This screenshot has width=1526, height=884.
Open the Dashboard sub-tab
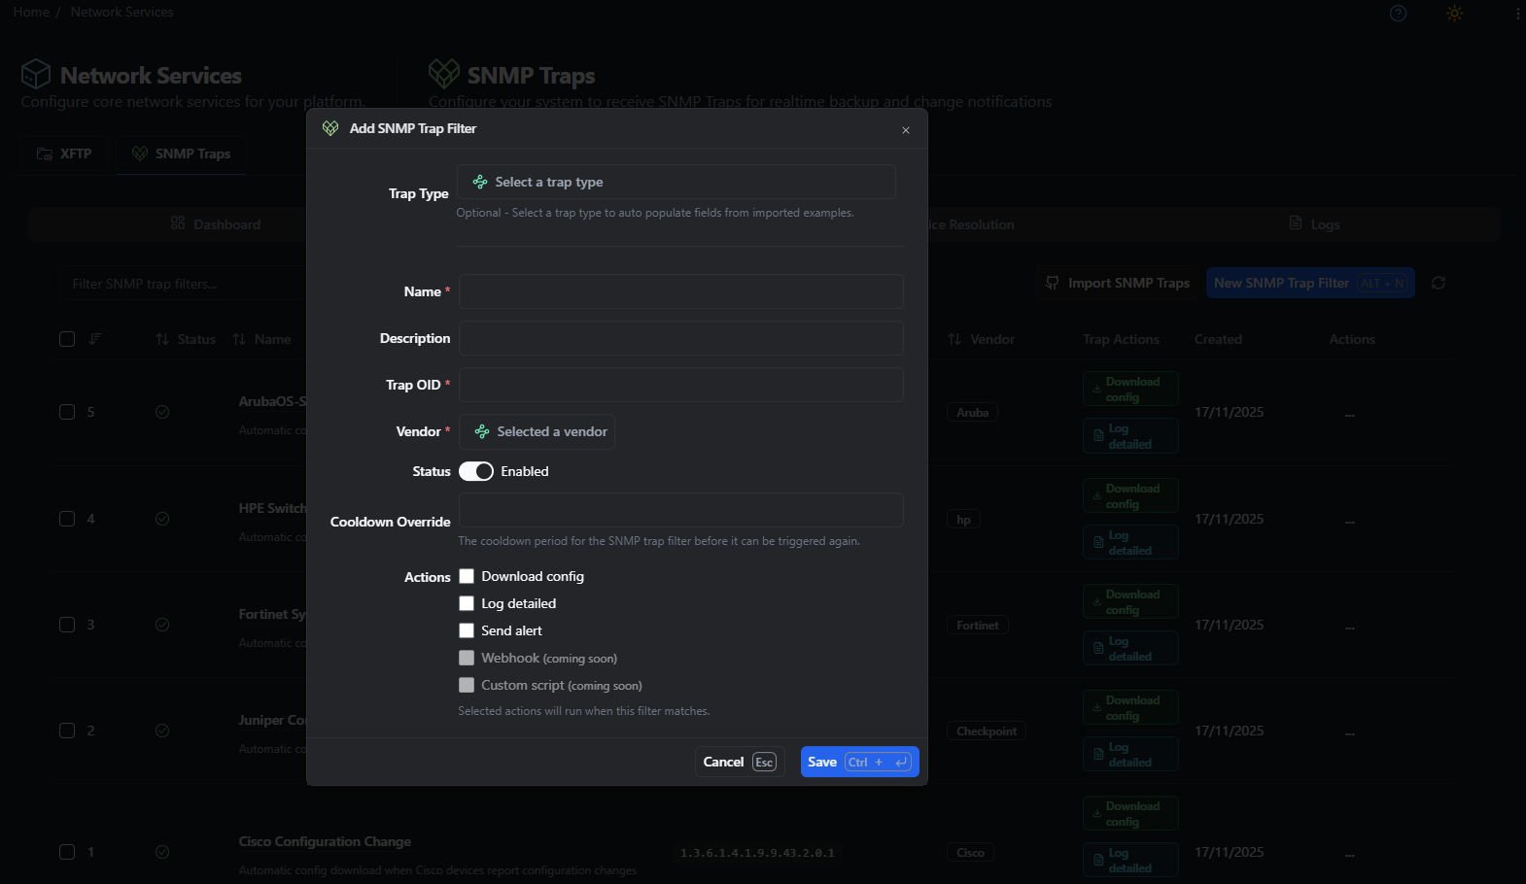pos(216,224)
